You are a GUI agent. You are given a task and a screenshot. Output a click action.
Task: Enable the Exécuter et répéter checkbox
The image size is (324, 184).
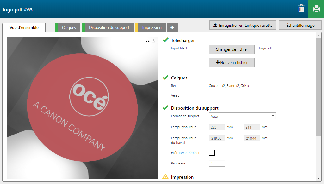point(212,153)
